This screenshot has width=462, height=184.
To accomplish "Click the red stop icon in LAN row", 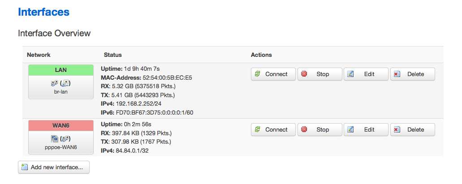I will pos(304,74).
